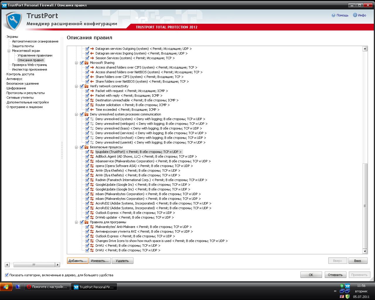The height and width of the screenshot is (300, 375).
Task: Go to Контроль доступа section
Action: [20, 74]
